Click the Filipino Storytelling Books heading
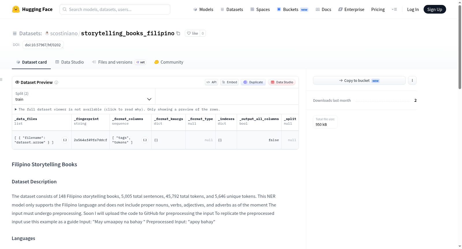 tap(44, 164)
